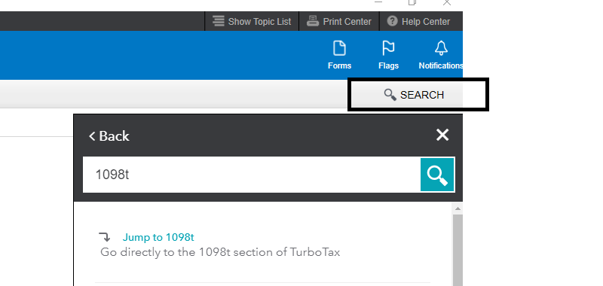Click the results vertical scrollbar thumb

coord(458,251)
